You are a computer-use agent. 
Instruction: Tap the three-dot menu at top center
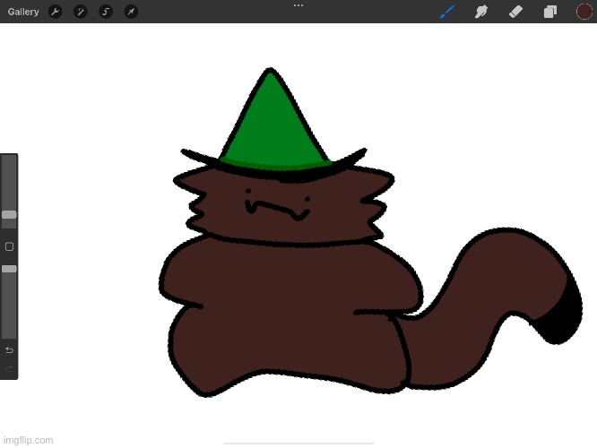point(298,5)
